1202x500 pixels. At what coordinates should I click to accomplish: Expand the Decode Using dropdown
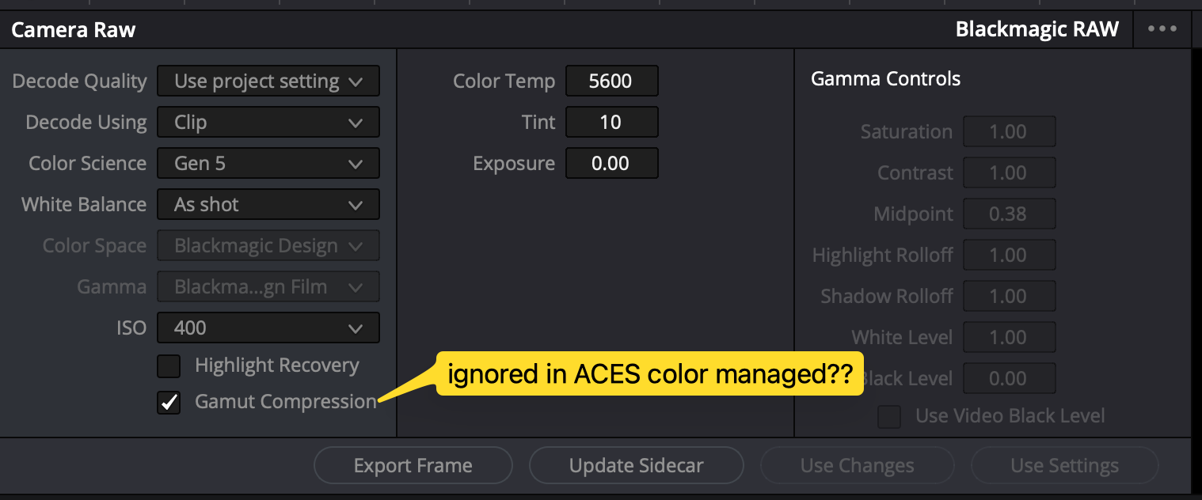tap(268, 123)
